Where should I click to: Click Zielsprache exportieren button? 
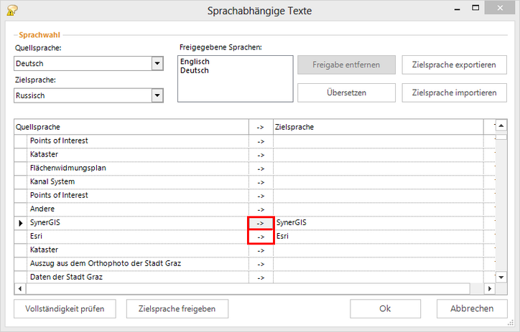454,65
